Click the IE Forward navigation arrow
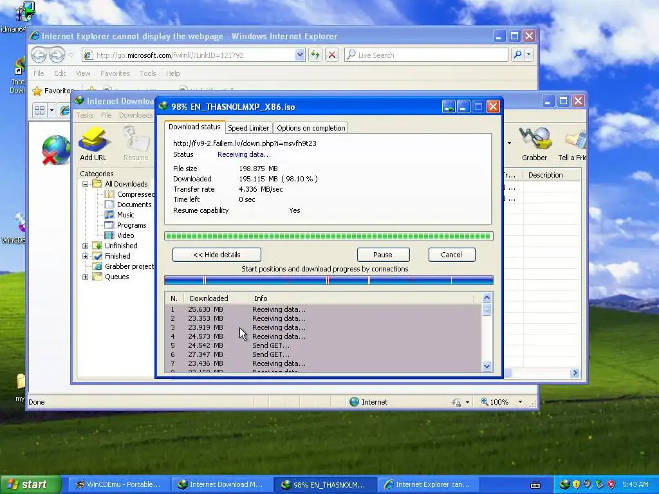Screen dimensions: 659x494 point(57,55)
